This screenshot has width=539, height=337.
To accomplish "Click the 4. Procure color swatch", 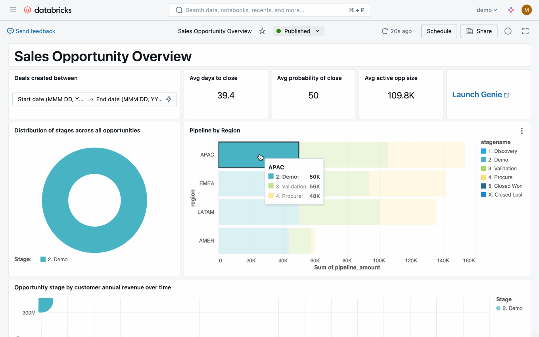I will tap(483, 177).
